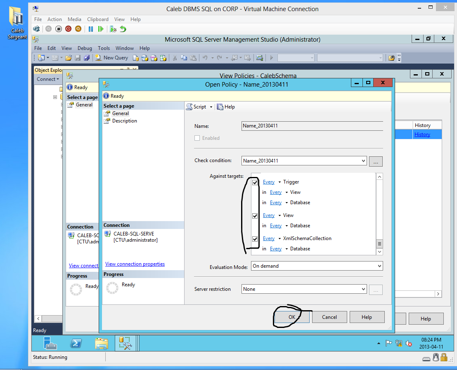Select General page in Open Policy dialog
Screen dimensions: 457x370
coord(121,113)
